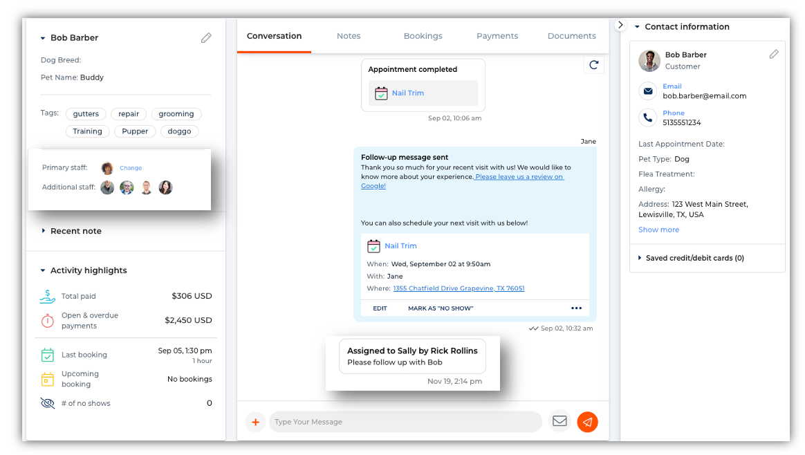805x455 pixels.
Task: Click the envelope email icon beside message box
Action: 559,422
